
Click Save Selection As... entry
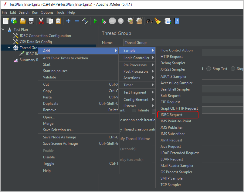pyautogui.click(x=79, y=130)
